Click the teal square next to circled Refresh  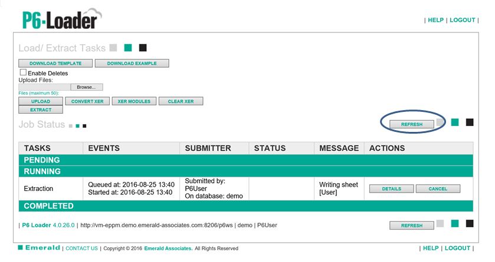(x=455, y=122)
